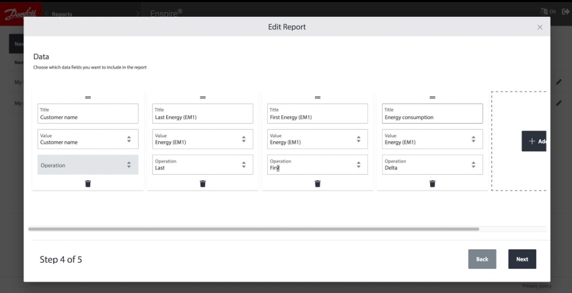Open the EN language selector
The width and height of the screenshot is (572, 293).
[x=548, y=11]
